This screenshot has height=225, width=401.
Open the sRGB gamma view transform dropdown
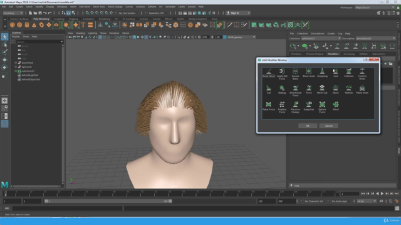pyautogui.click(x=241, y=37)
